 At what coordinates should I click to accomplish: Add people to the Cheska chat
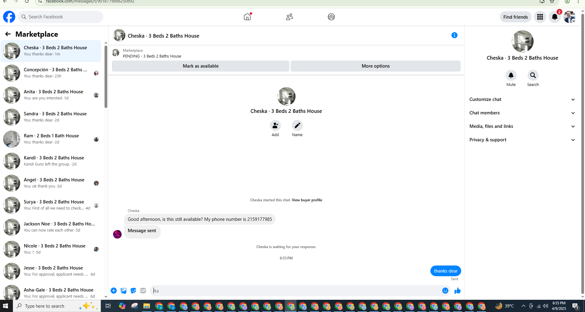tap(275, 125)
